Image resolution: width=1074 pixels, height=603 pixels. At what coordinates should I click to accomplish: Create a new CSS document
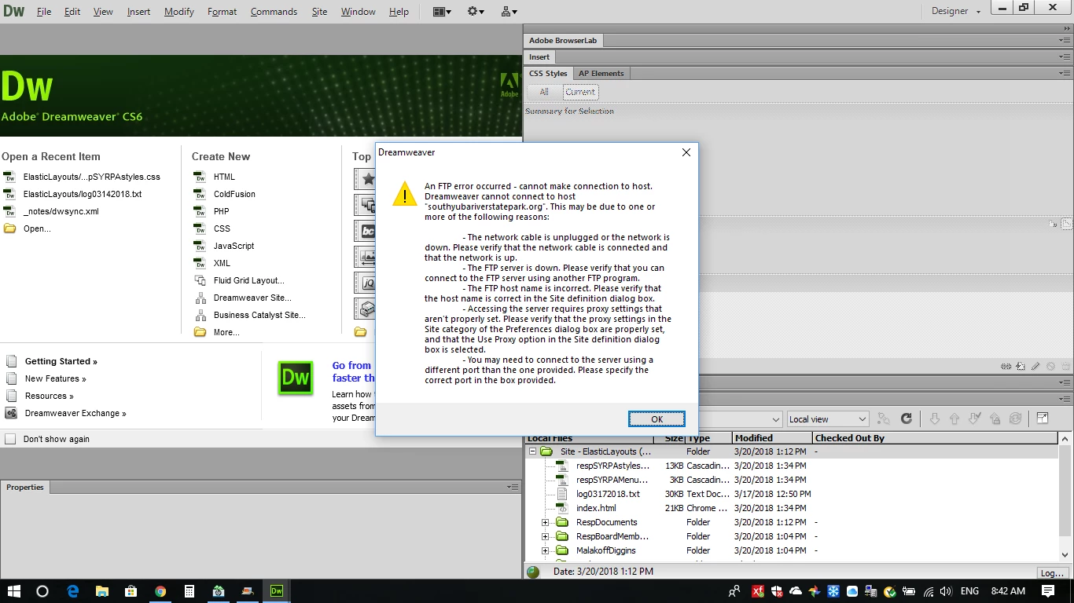coord(222,228)
